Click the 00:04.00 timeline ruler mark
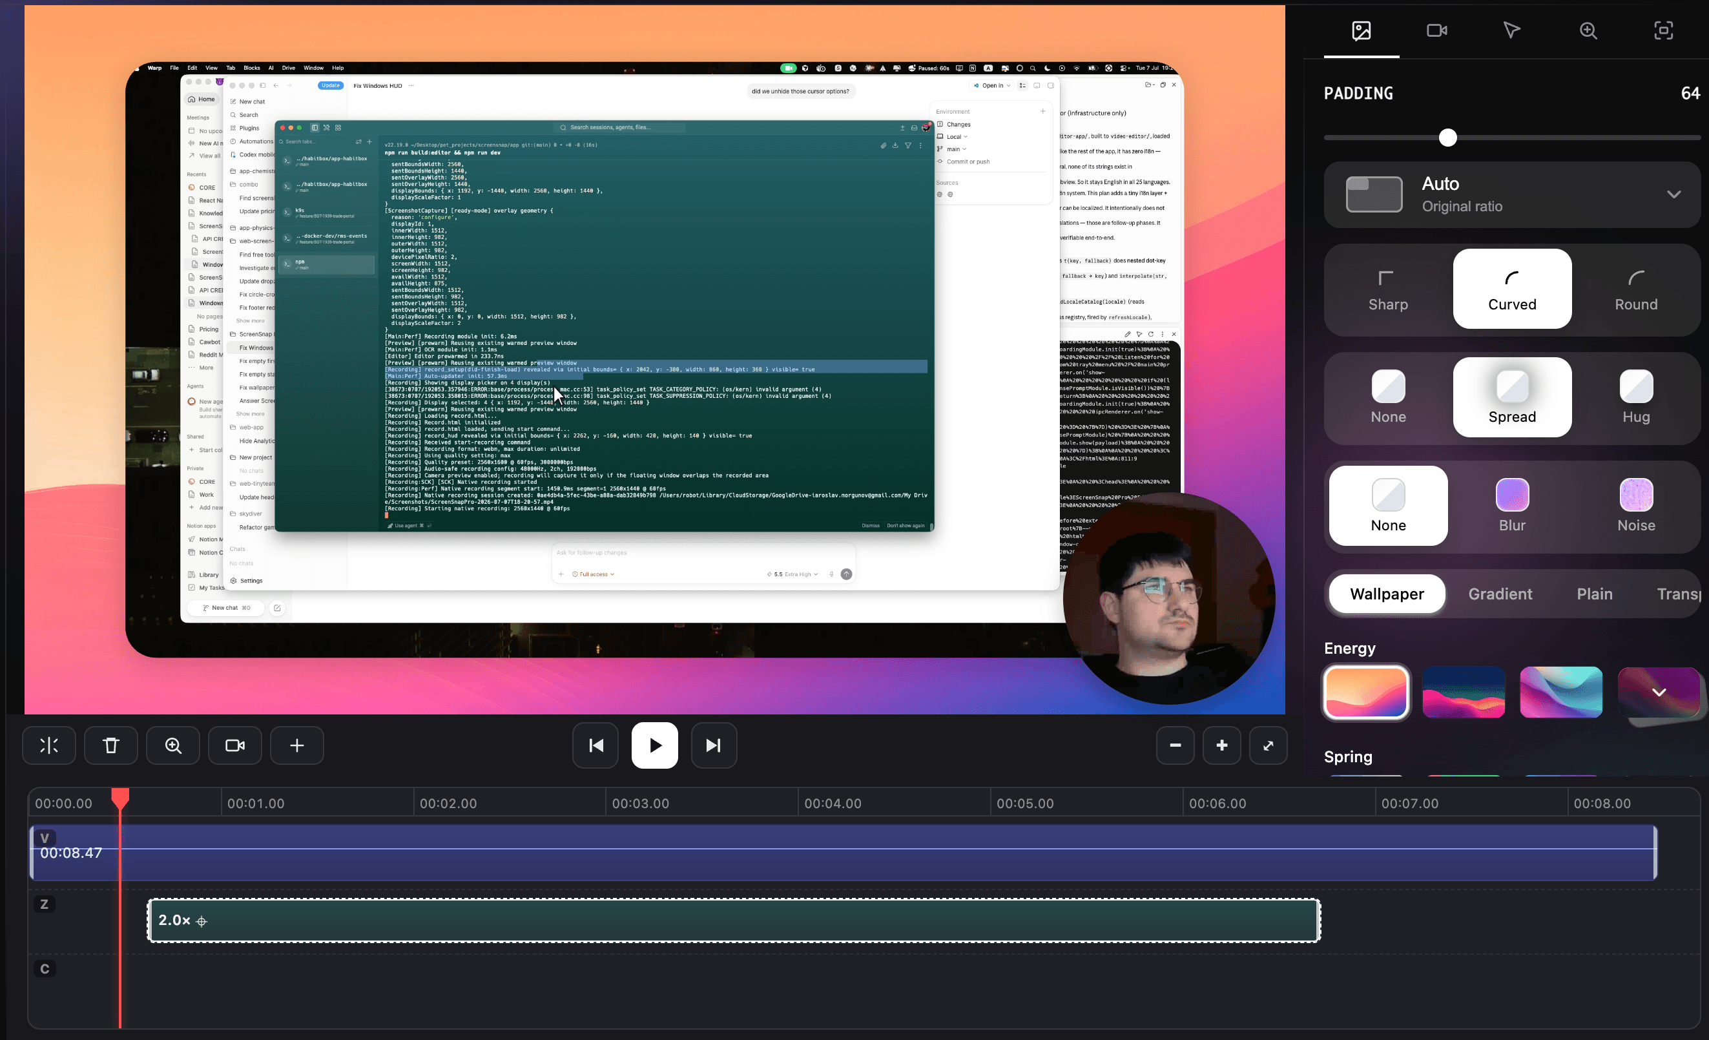This screenshot has height=1040, width=1709. point(833,804)
